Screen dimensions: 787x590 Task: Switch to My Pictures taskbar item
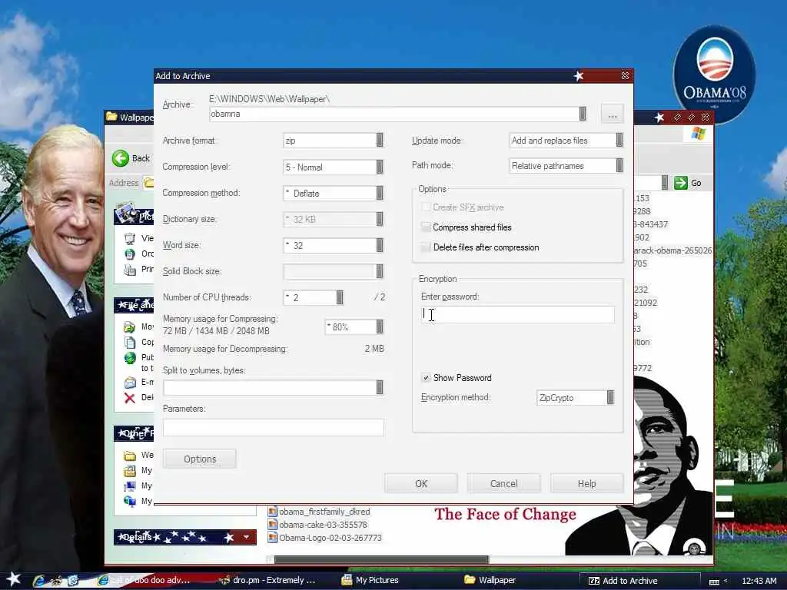[x=377, y=581]
